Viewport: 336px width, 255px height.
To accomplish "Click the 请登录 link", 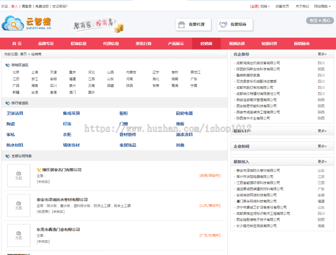I will pos(27,6).
